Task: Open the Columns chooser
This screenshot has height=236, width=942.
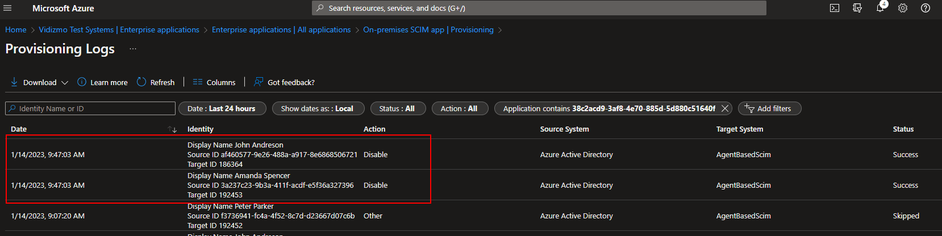Action: (x=214, y=82)
